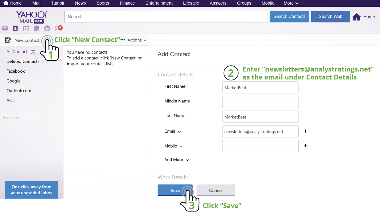Expand the Actions dropdown
The width and height of the screenshot is (380, 213).
tap(137, 40)
